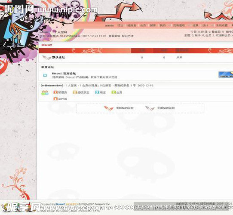
Task: Click the orange 管理员 legend icon
Action: [x=55, y=92]
